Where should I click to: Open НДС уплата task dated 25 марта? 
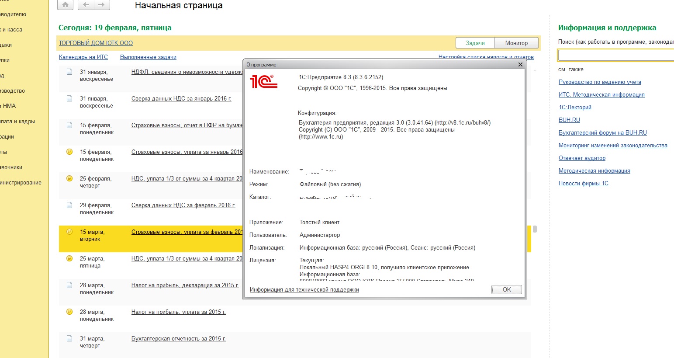tap(187, 258)
